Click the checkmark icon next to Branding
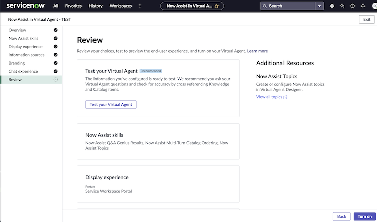 [x=55, y=63]
